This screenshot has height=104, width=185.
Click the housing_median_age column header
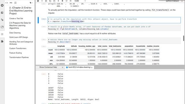coord(87,46)
